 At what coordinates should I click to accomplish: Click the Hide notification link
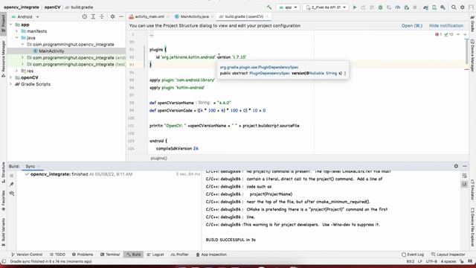point(446,25)
